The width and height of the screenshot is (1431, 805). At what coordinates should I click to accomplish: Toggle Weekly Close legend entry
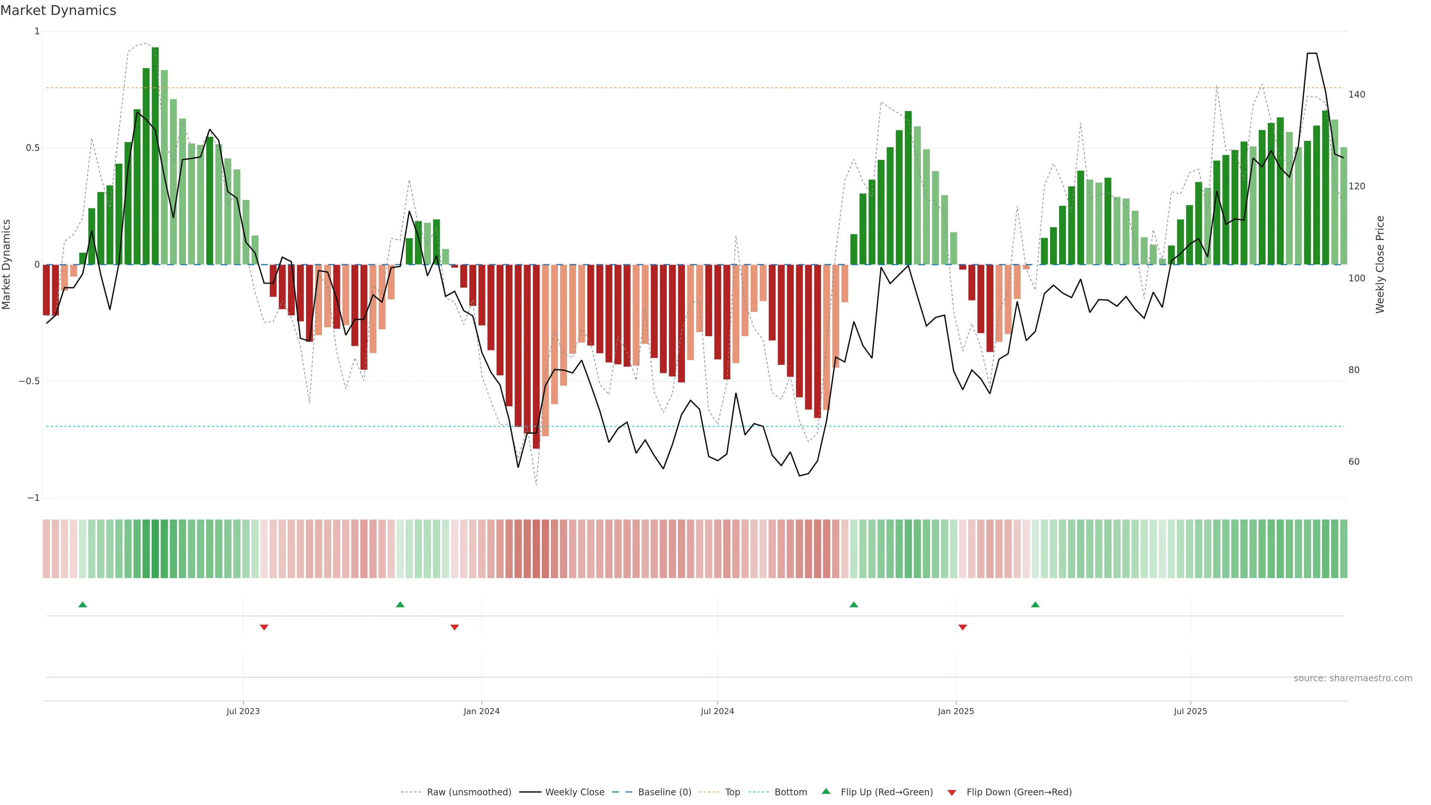[x=574, y=792]
